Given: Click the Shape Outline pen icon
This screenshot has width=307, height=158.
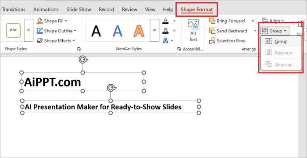Looking at the screenshot, I should click(40, 31).
